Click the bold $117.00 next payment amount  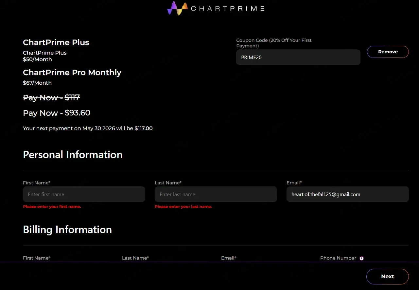coord(144,128)
